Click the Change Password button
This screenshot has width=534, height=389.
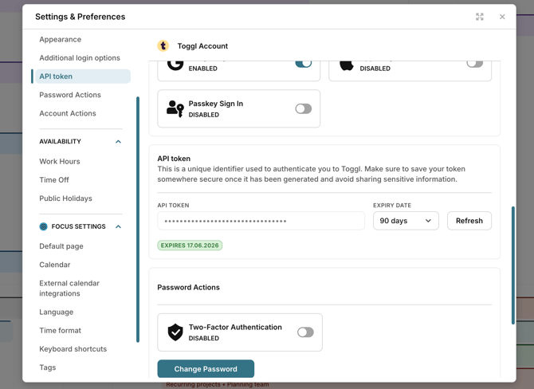pyautogui.click(x=206, y=369)
